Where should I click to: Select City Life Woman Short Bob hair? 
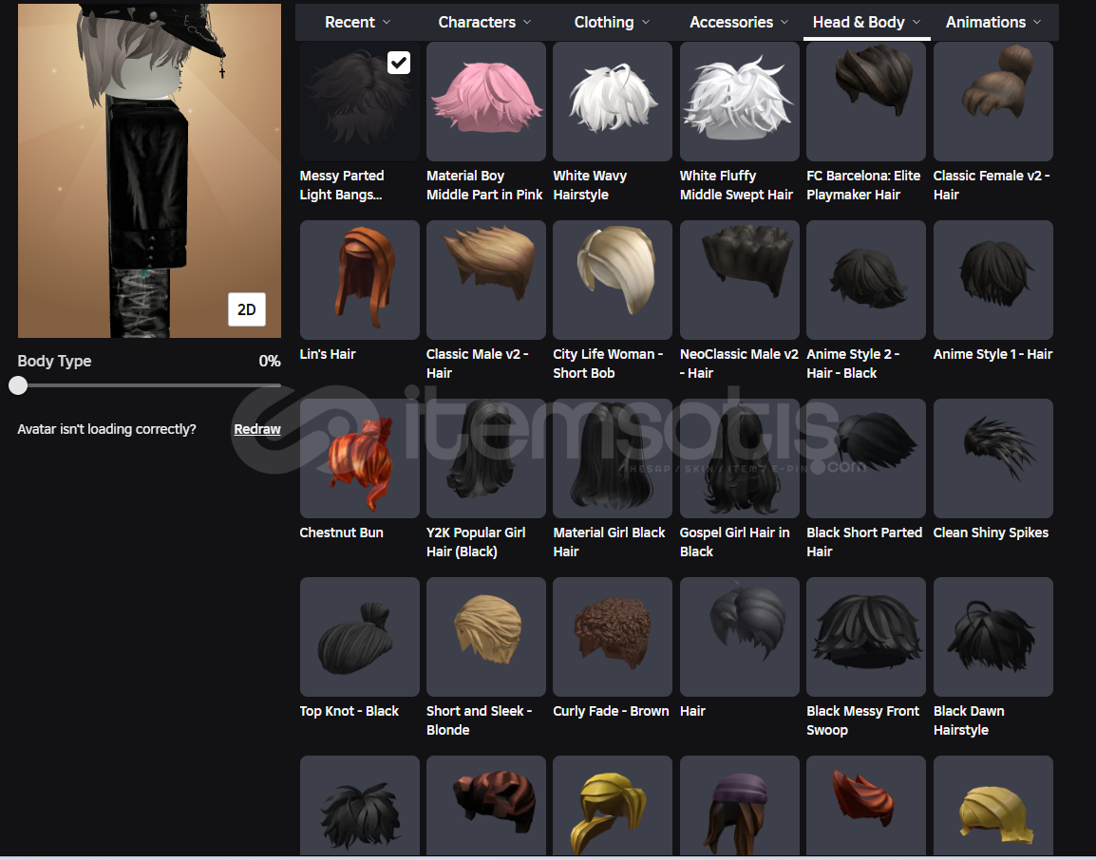(613, 280)
